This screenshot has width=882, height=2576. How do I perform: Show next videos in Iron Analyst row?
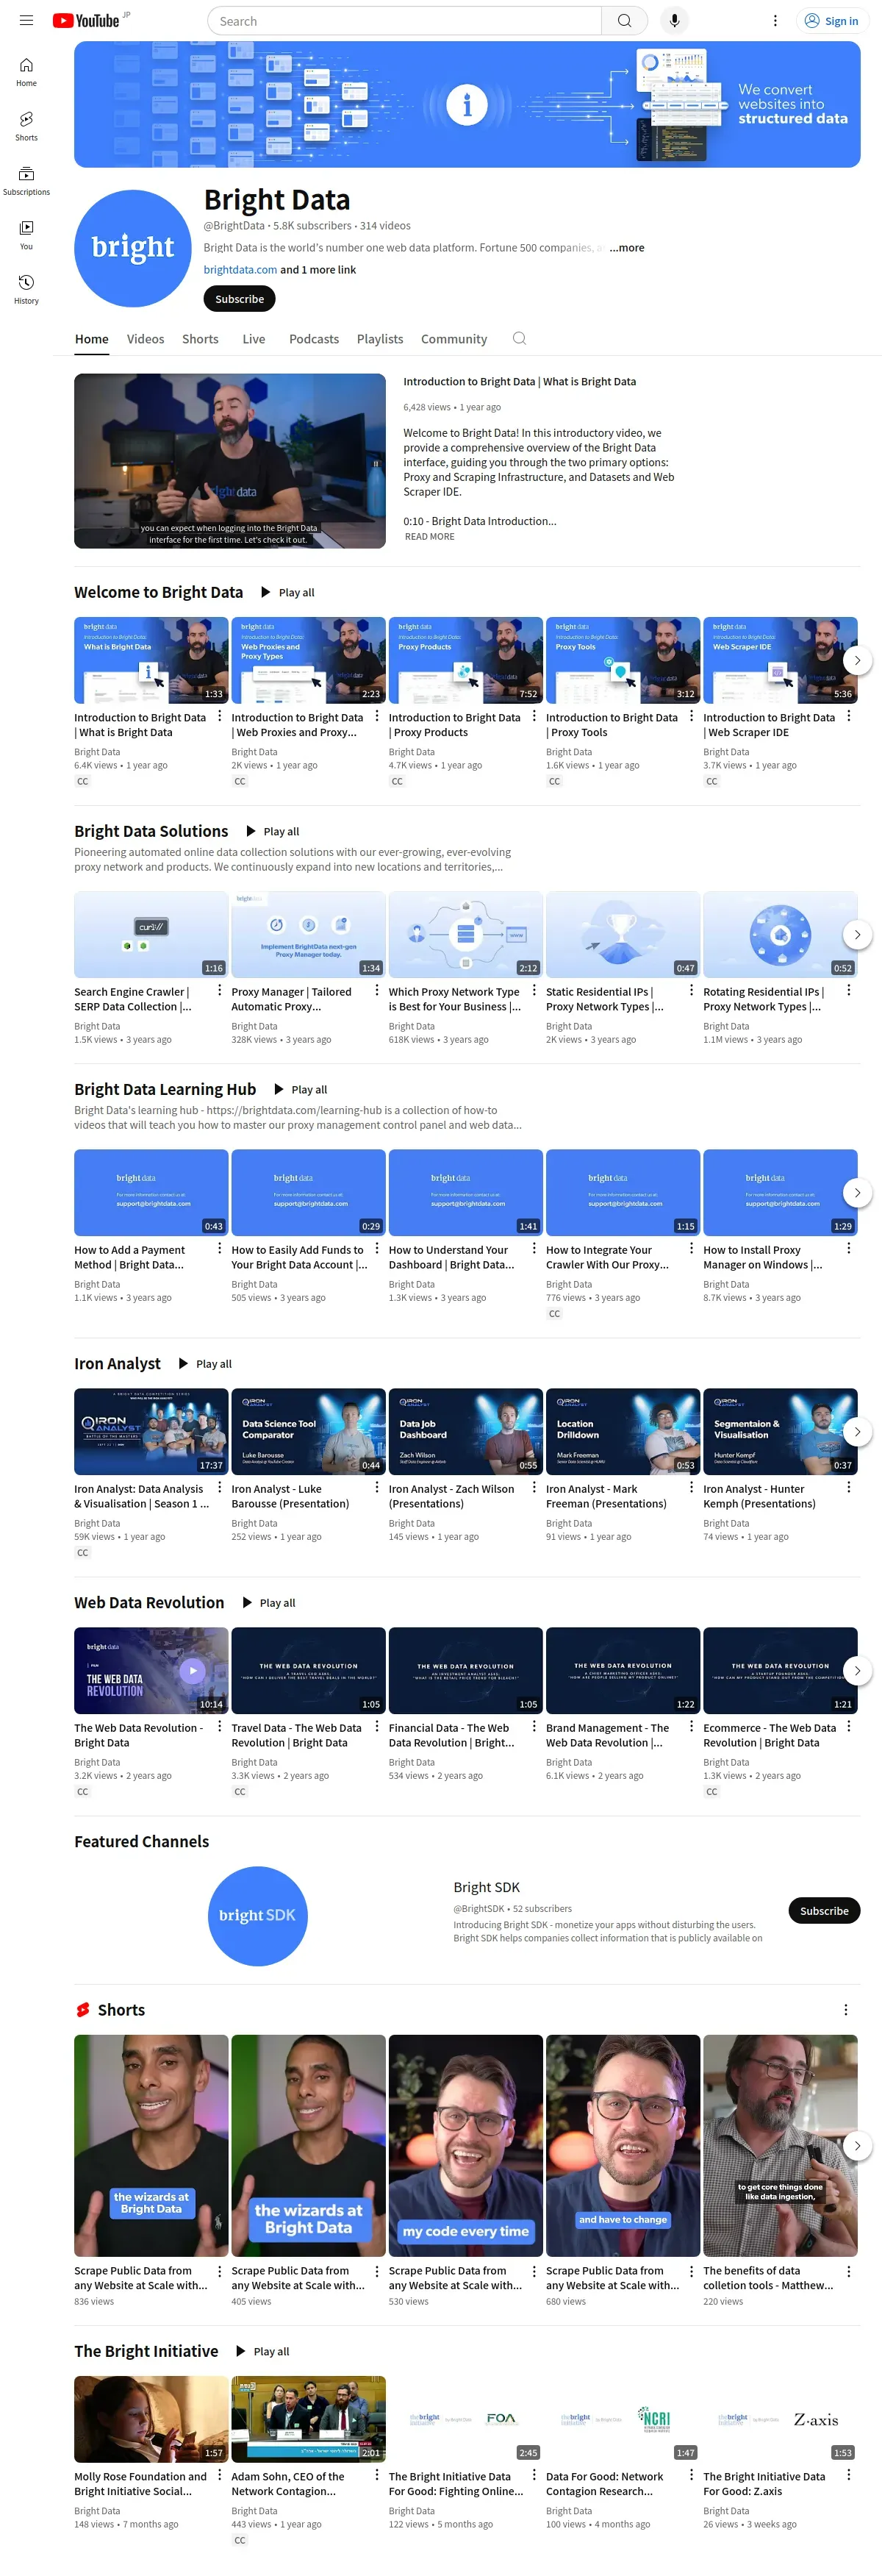(857, 1431)
